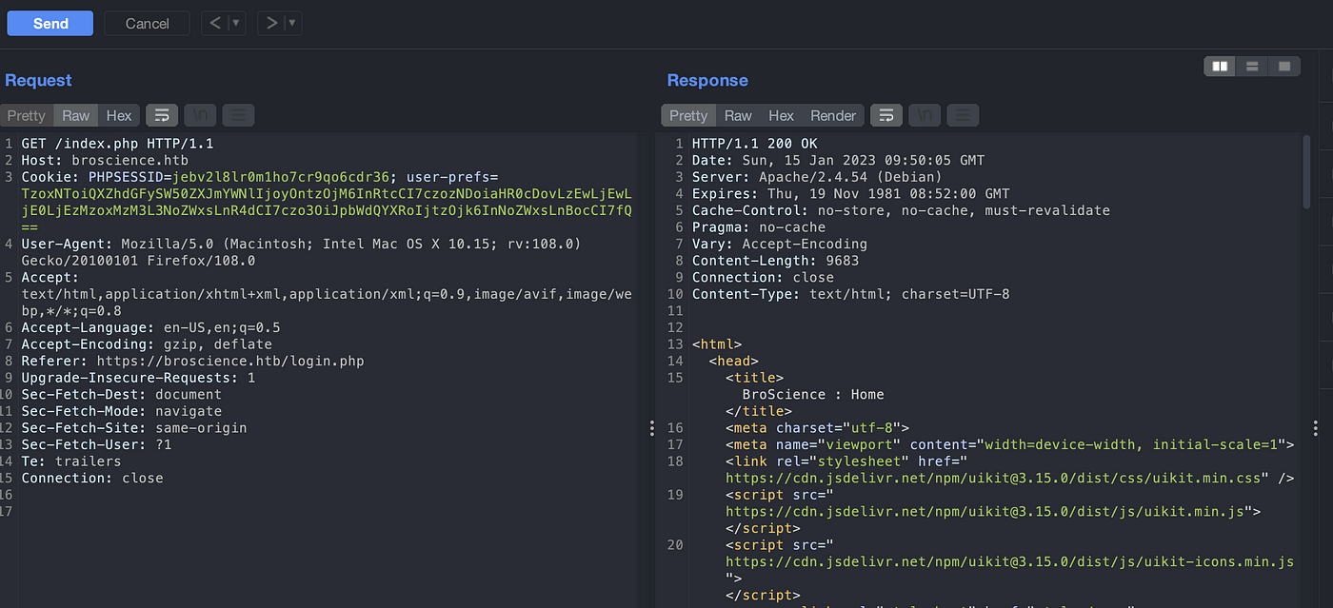This screenshot has height=608, width=1333.
Task: Click the meta charset="utf-8" line
Action: pos(817,427)
